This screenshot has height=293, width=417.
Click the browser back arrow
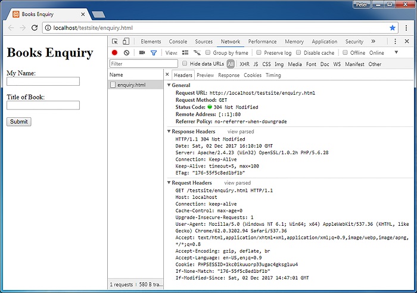pyautogui.click(x=11, y=27)
